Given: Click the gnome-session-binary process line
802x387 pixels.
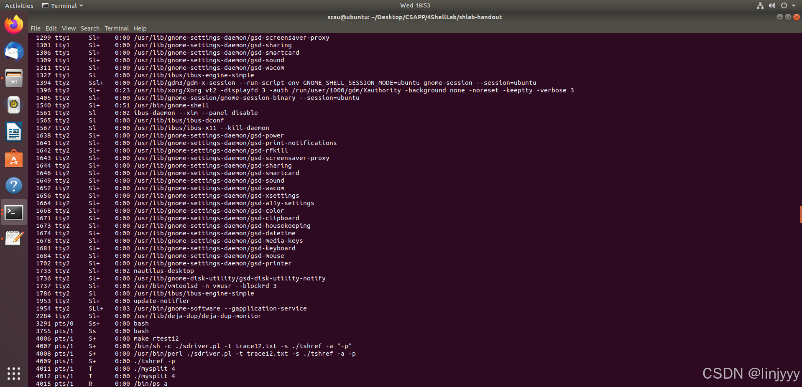Looking at the screenshot, I should pos(197,98).
